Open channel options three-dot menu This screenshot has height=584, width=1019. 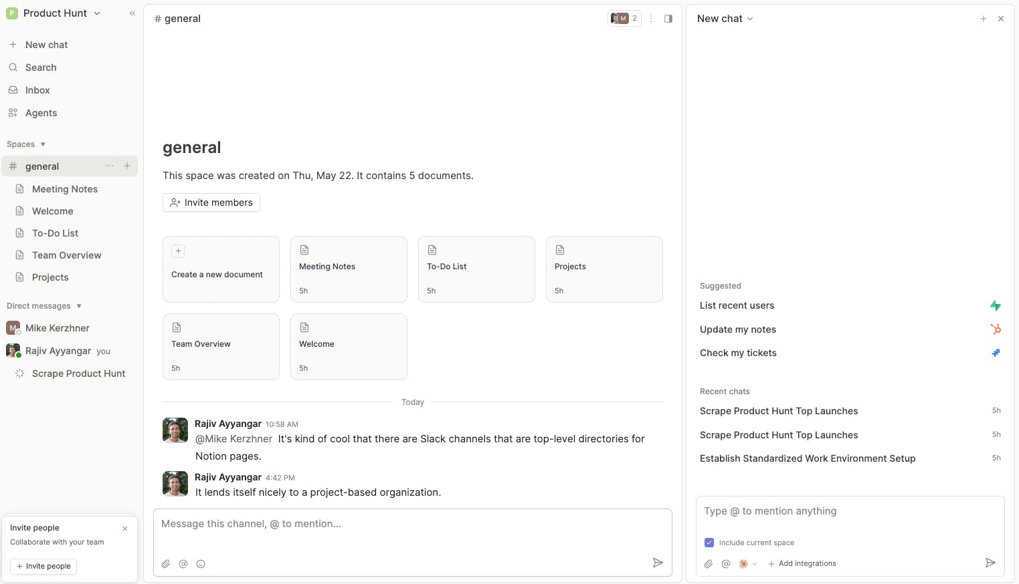[x=651, y=19]
